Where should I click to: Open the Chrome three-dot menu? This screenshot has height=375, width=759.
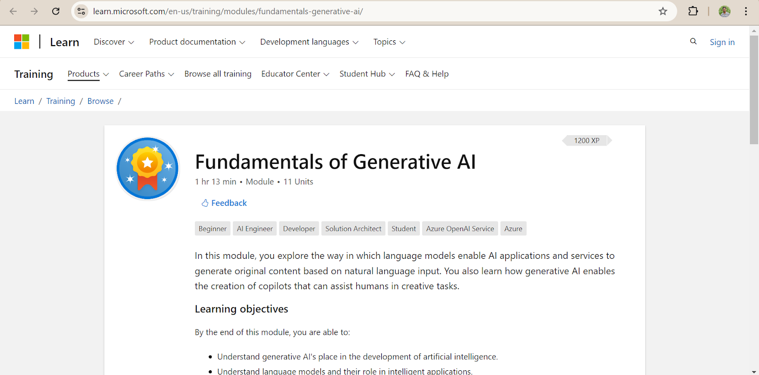click(x=746, y=11)
